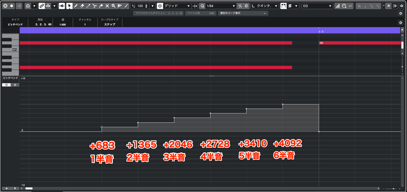Image resolution: width=407 pixels, height=192 pixels.
Task: Click the part borders house icon
Action: point(28,6)
